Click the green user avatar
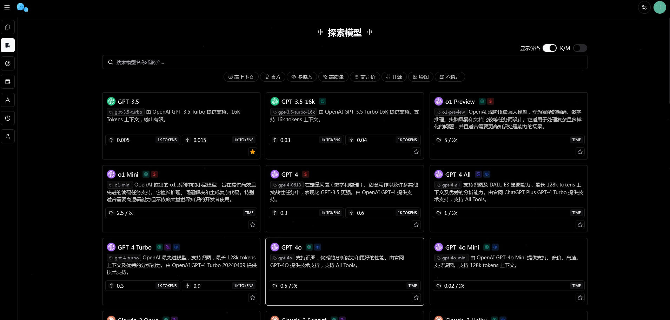Screen dimensions: 670x320 [659, 7]
